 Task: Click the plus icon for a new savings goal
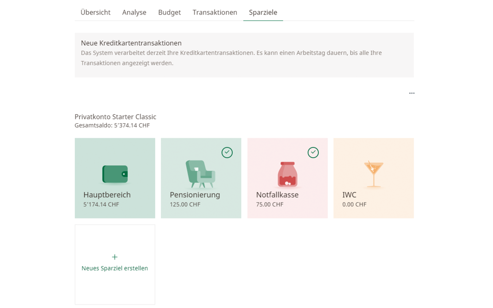pos(115,257)
